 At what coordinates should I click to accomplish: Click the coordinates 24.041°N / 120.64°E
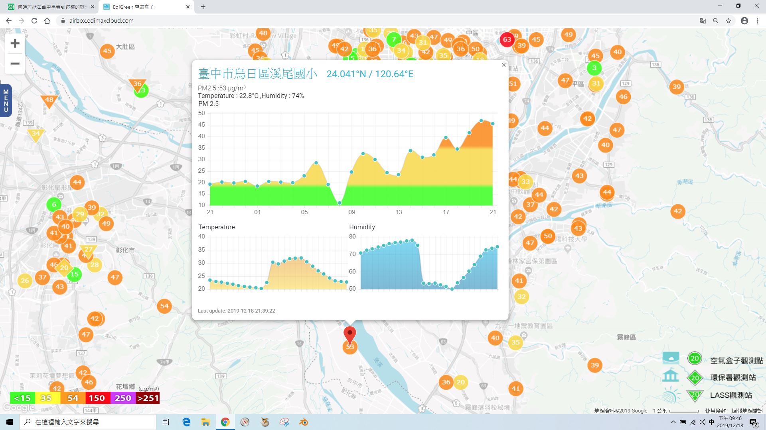(x=370, y=74)
